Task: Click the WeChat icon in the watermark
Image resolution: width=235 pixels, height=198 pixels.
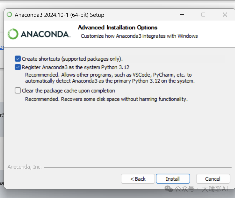Action: point(169,189)
